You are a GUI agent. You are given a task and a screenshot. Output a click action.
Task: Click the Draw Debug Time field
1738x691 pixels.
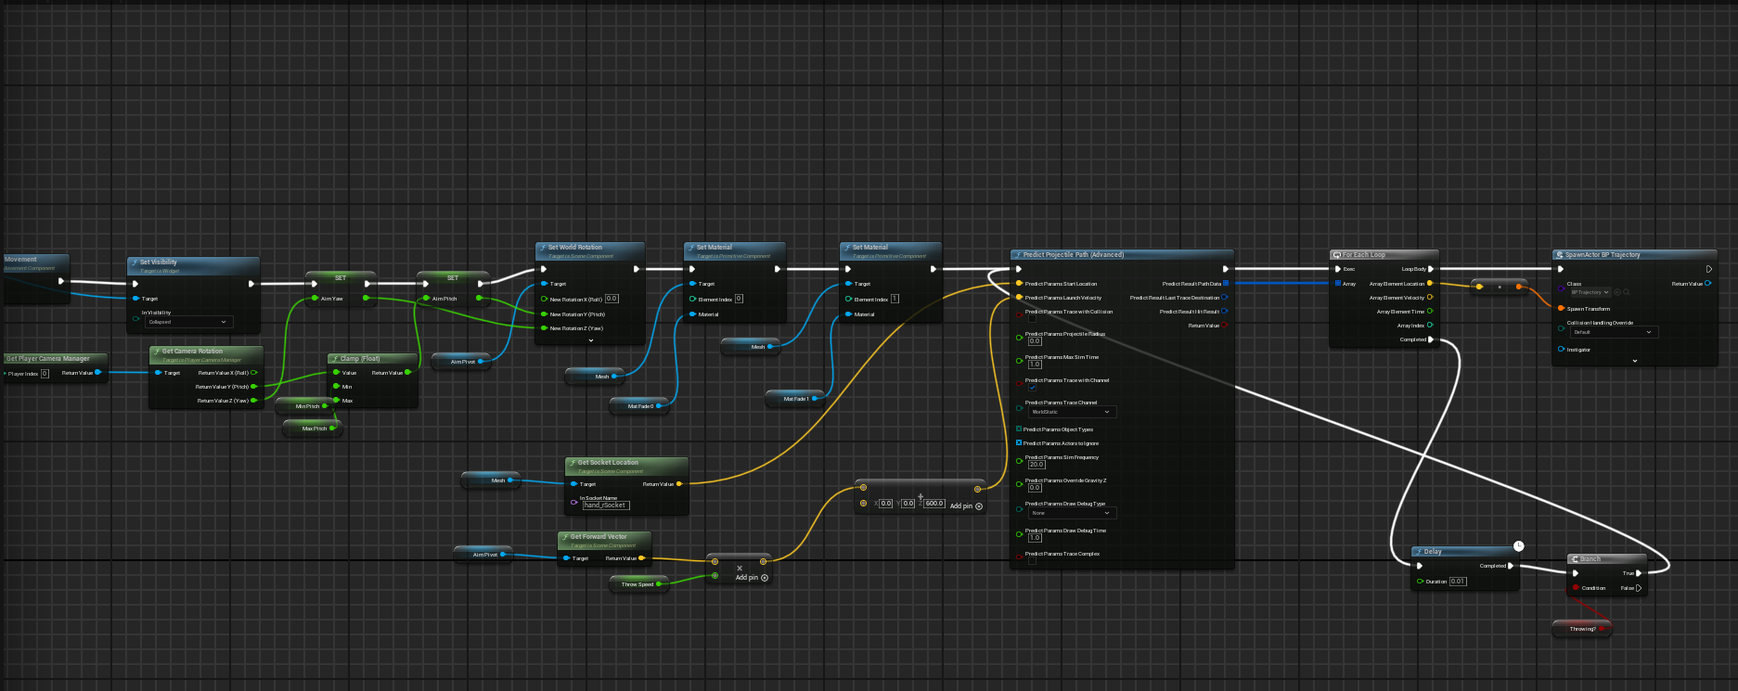1035,538
